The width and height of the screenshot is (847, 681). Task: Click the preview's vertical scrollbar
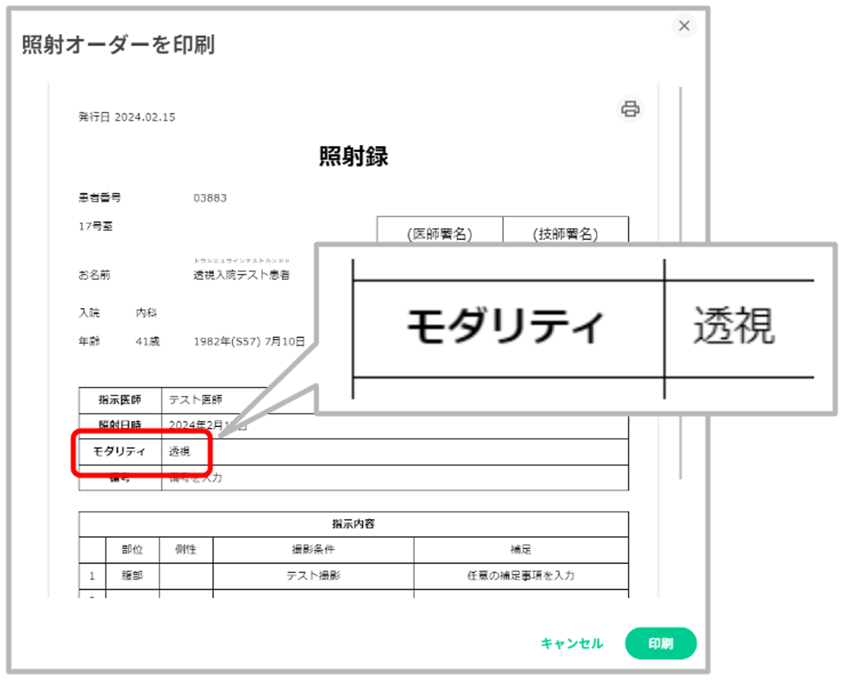(680, 169)
